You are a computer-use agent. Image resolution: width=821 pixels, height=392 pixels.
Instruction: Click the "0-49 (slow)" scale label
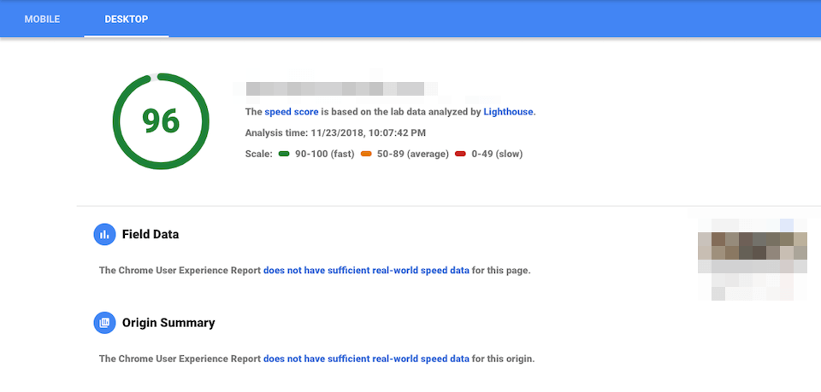coord(496,155)
